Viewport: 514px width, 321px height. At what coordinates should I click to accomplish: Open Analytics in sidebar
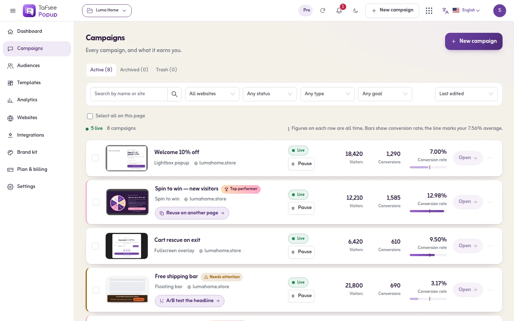pos(37,100)
